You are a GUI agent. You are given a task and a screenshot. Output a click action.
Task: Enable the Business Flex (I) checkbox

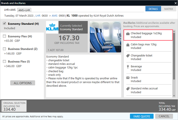tap(4, 62)
